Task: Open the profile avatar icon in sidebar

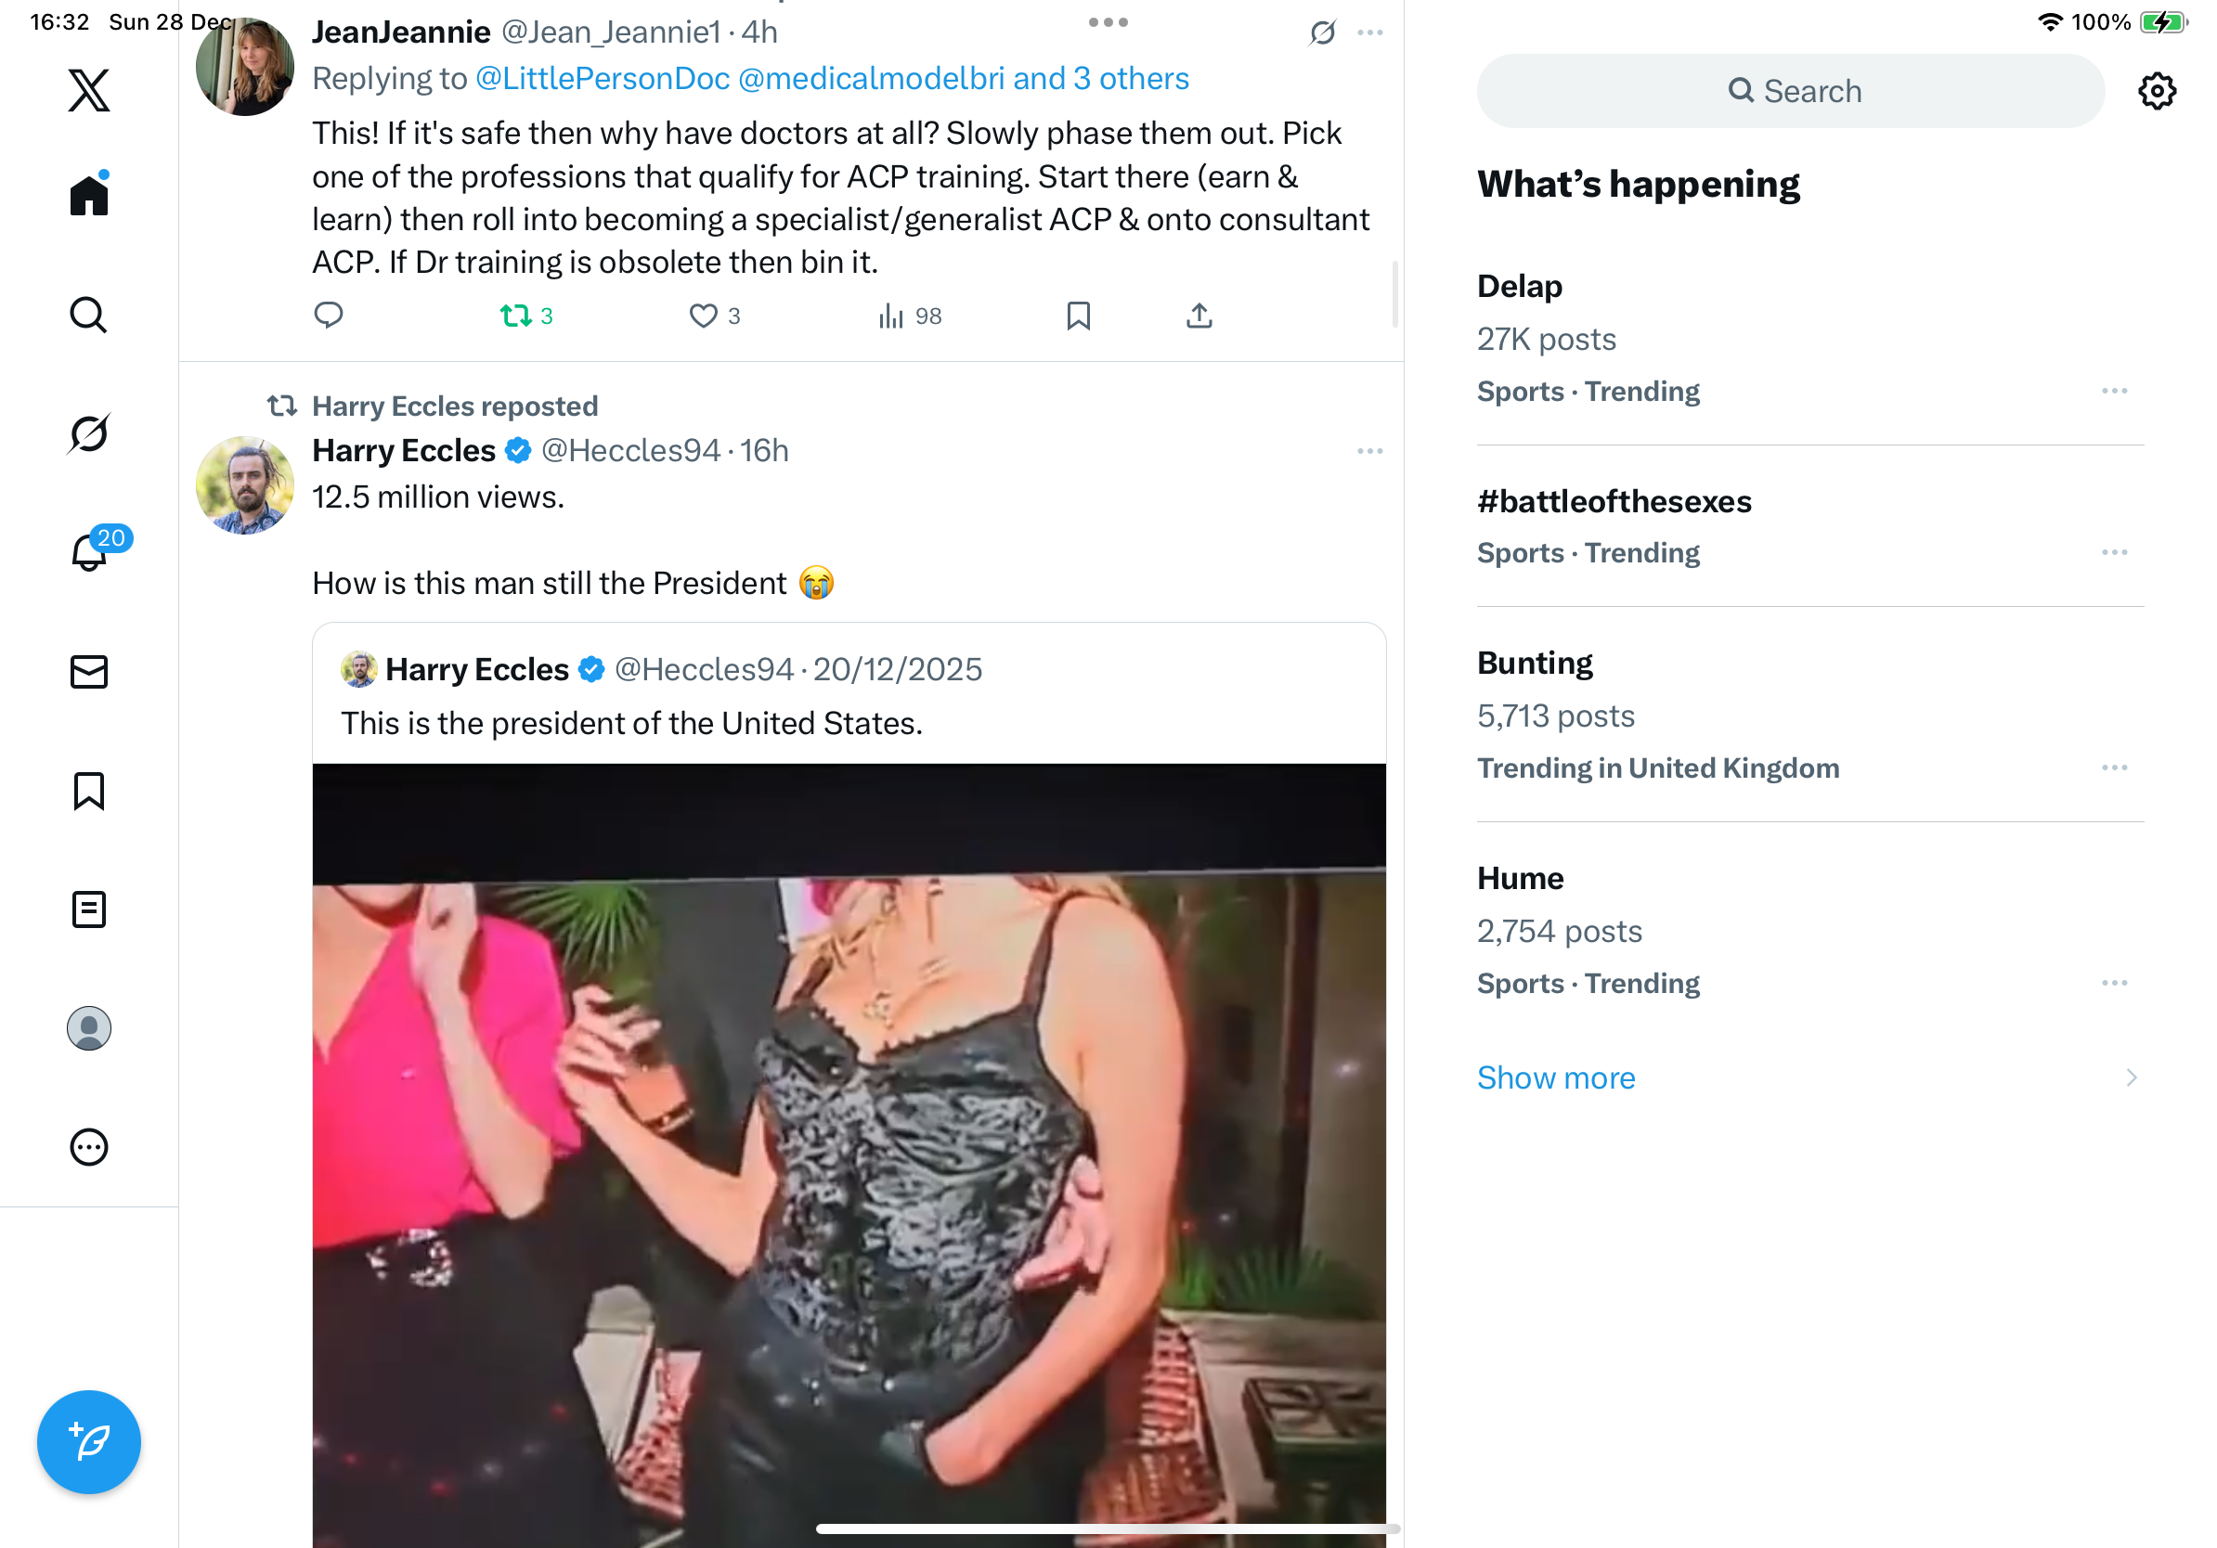Action: pyautogui.click(x=89, y=1027)
